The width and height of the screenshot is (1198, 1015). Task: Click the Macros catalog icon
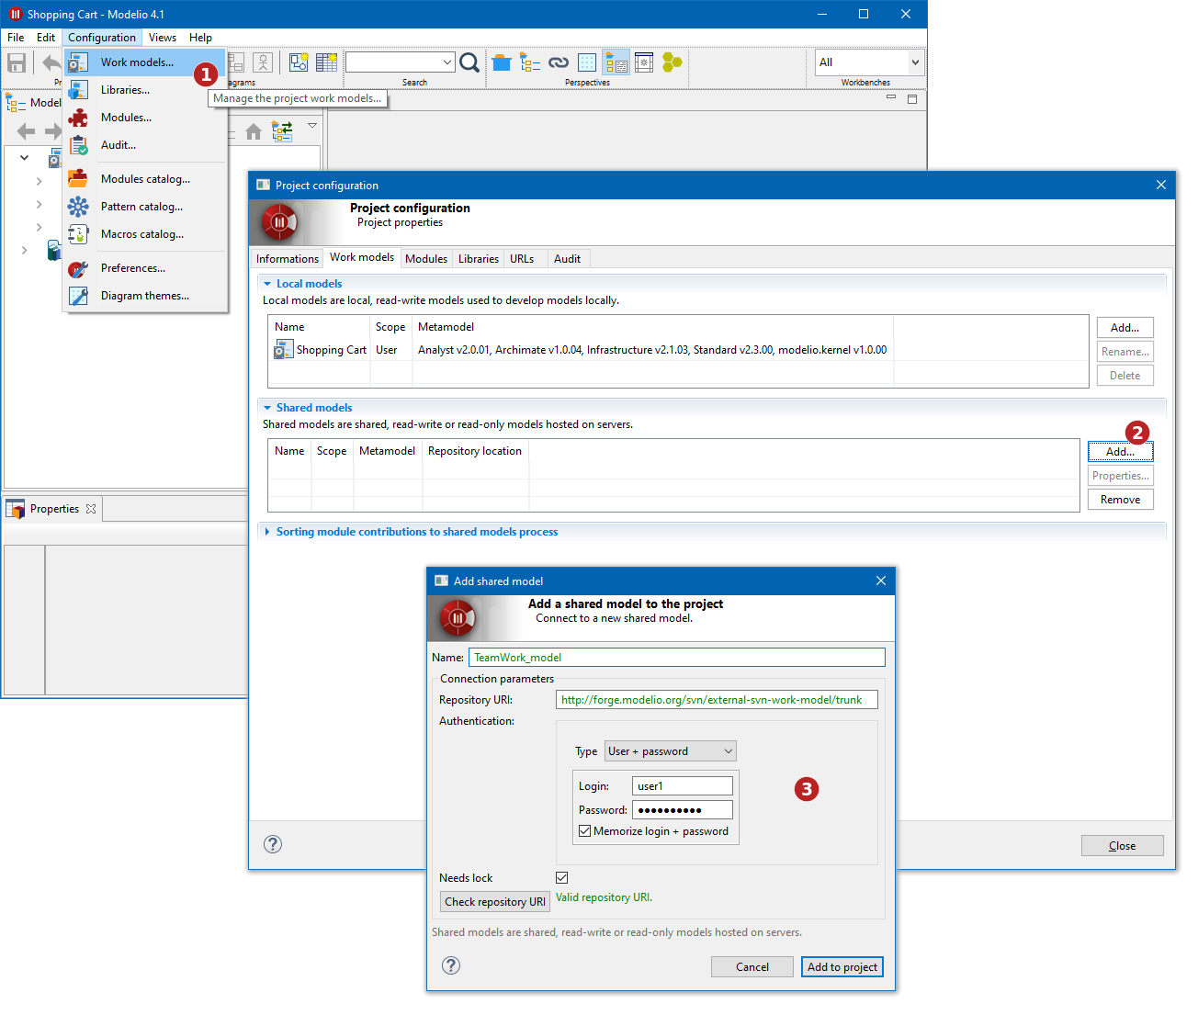pos(79,234)
